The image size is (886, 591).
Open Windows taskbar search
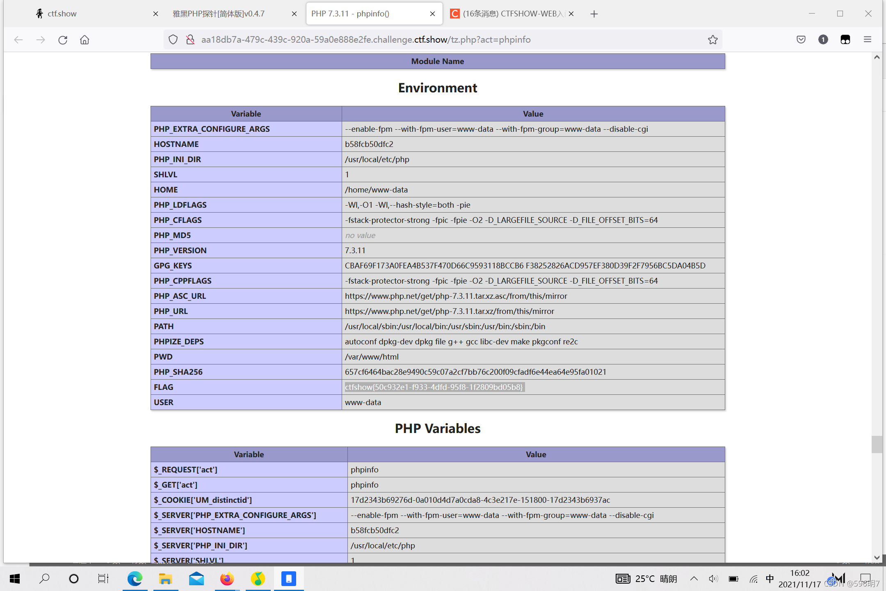pyautogui.click(x=44, y=579)
